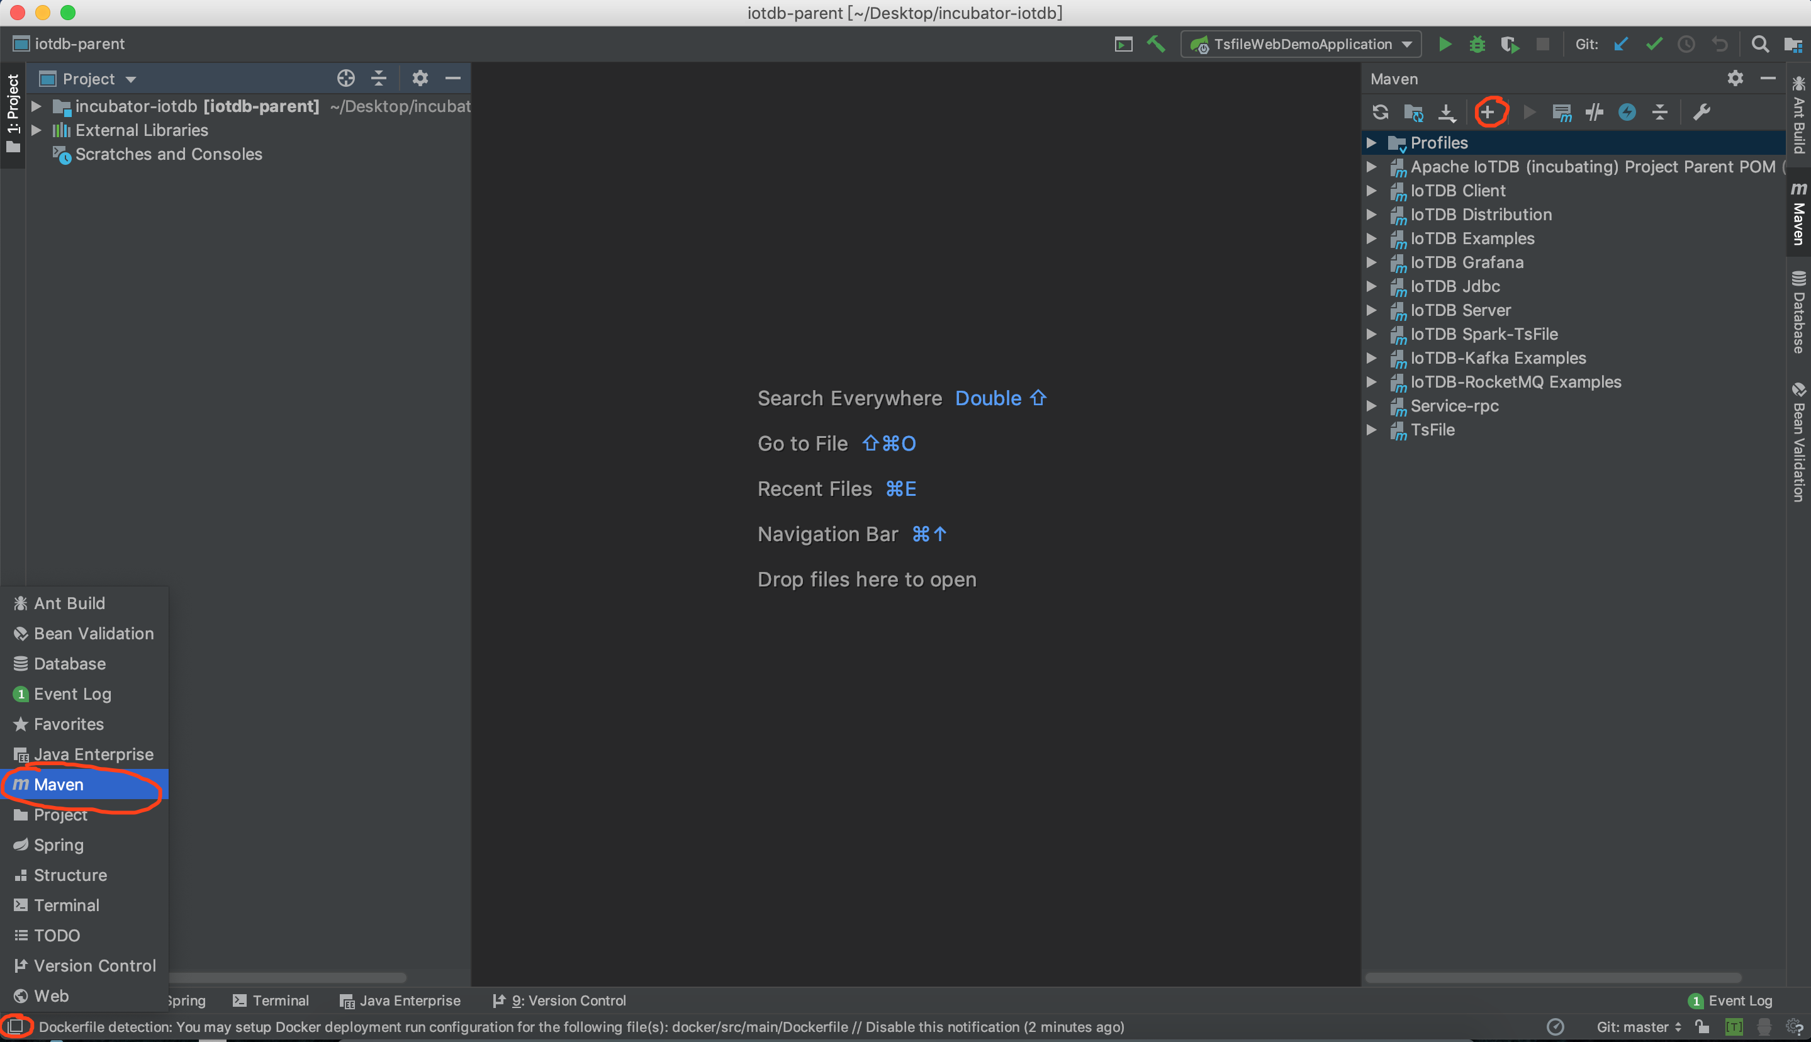Click the run anything icon left of hammer
Viewport: 1811px width, 1042px height.
point(1123,45)
